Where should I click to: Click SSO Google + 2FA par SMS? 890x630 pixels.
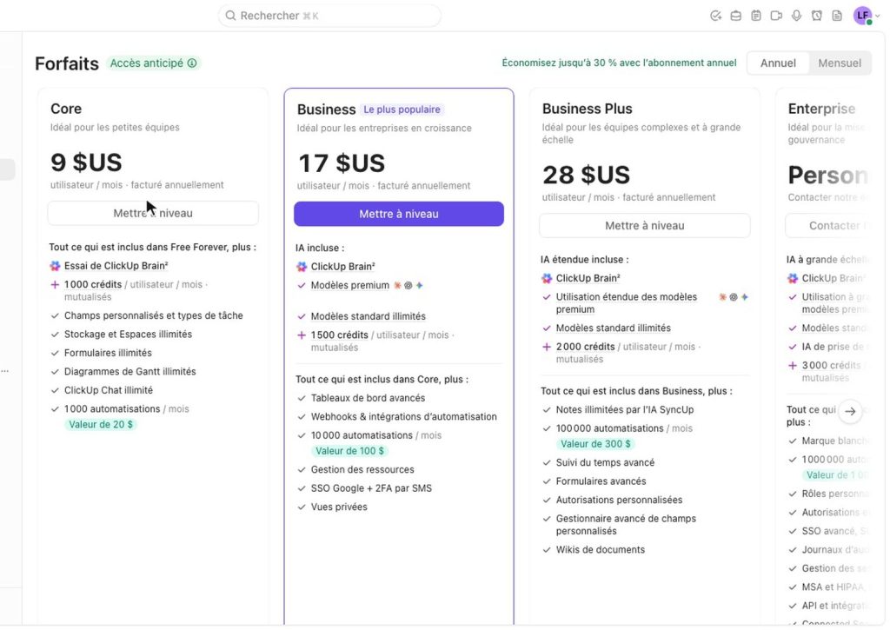371,488
